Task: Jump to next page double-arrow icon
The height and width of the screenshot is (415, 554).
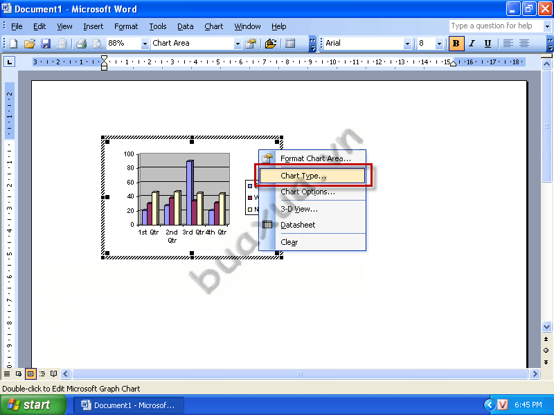Action: click(x=546, y=362)
